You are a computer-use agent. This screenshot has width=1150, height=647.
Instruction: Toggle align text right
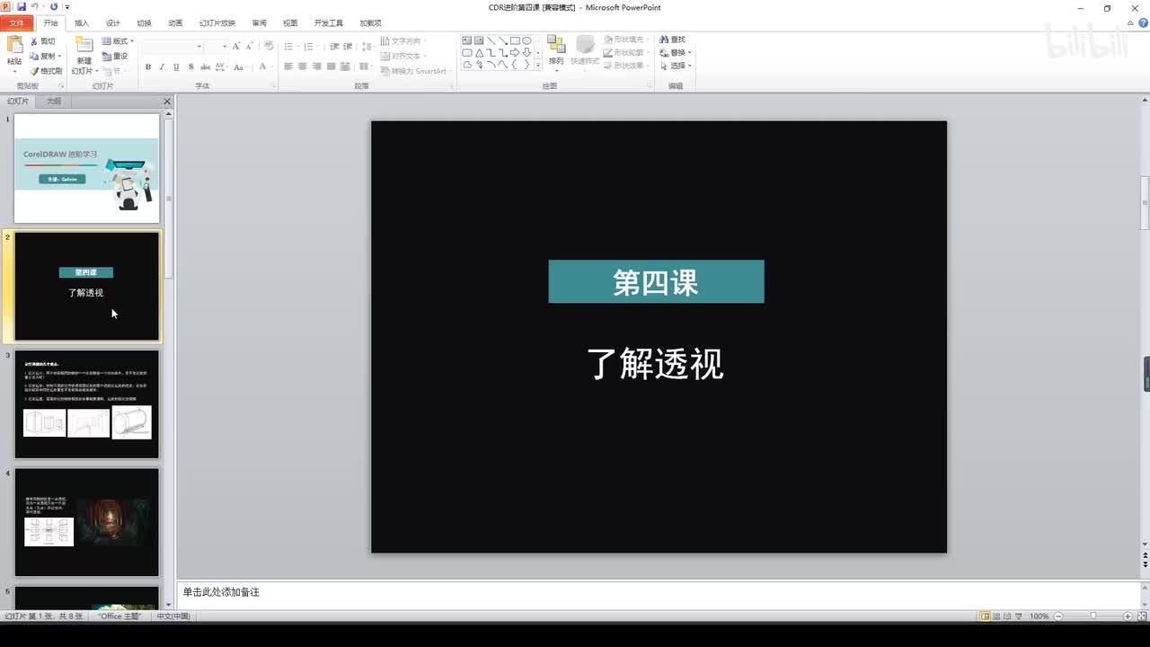pos(317,67)
